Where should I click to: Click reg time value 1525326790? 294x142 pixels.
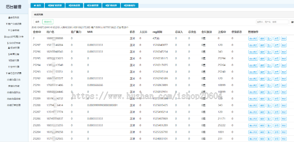(160, 132)
